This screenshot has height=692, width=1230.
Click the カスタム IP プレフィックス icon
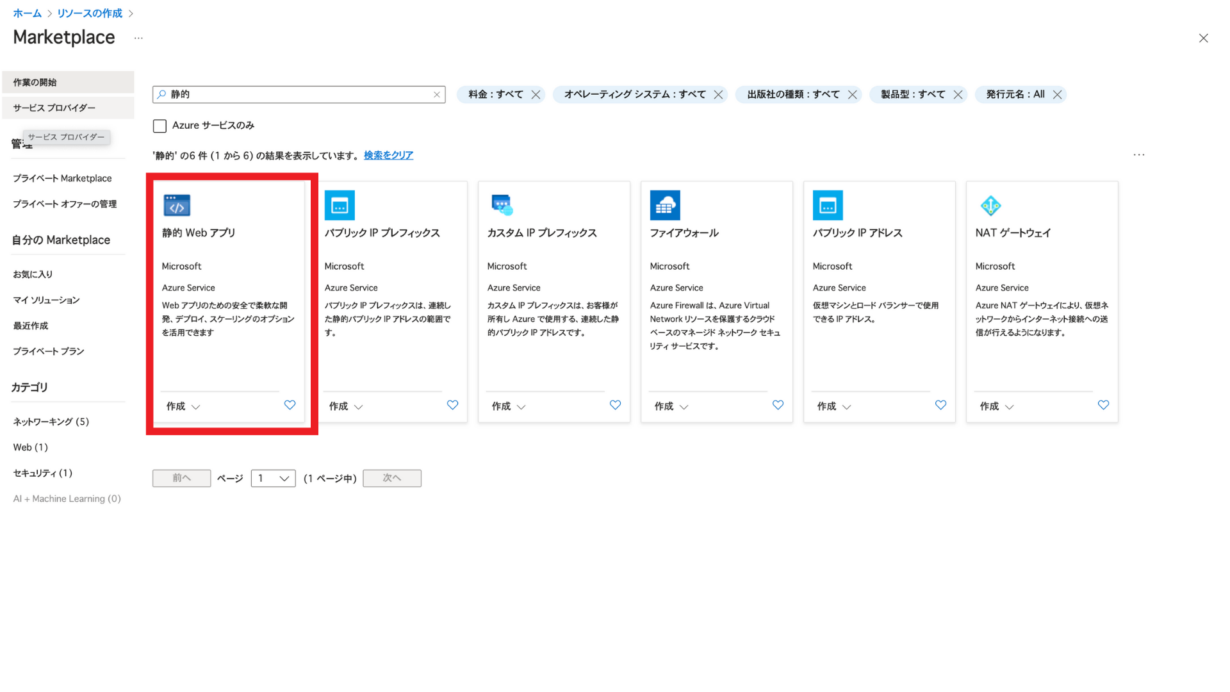[x=502, y=206]
